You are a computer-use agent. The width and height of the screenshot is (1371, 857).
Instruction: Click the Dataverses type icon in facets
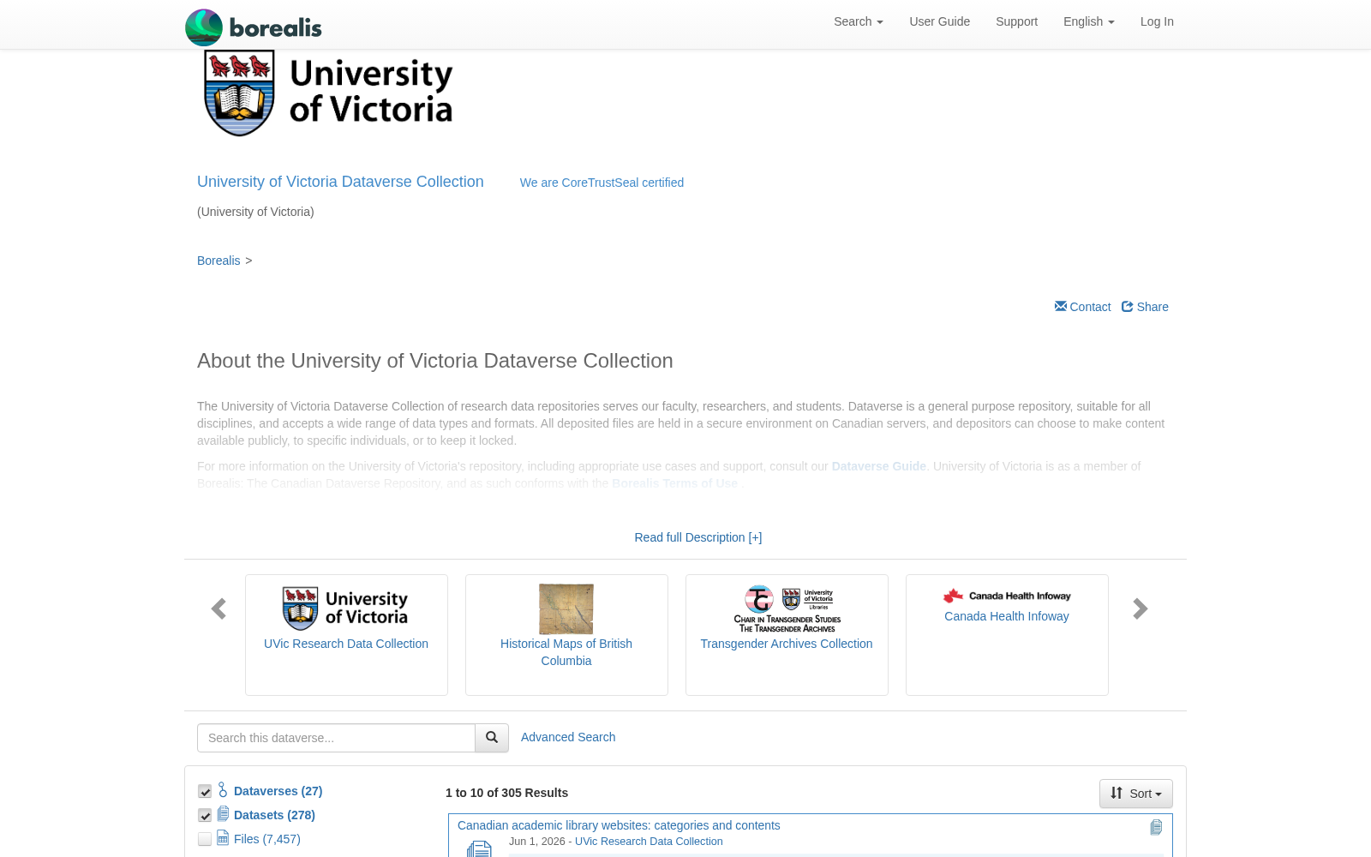point(223,790)
